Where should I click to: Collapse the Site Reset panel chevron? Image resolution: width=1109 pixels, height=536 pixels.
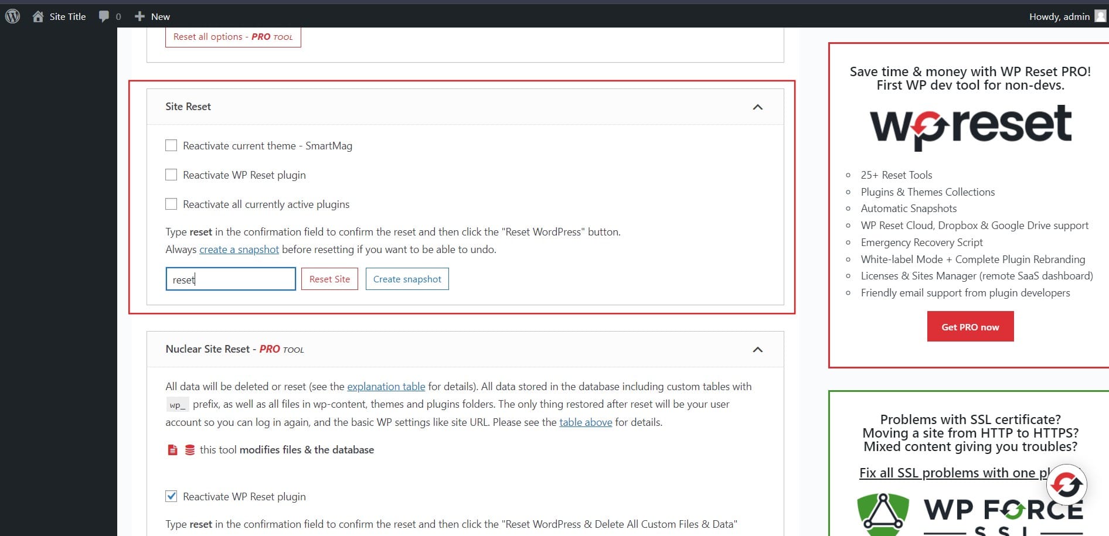[x=758, y=107]
